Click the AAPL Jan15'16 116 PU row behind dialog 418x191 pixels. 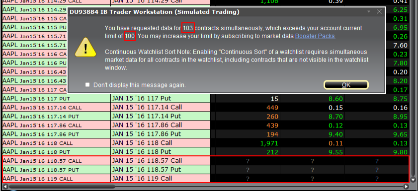[x=35, y=63]
